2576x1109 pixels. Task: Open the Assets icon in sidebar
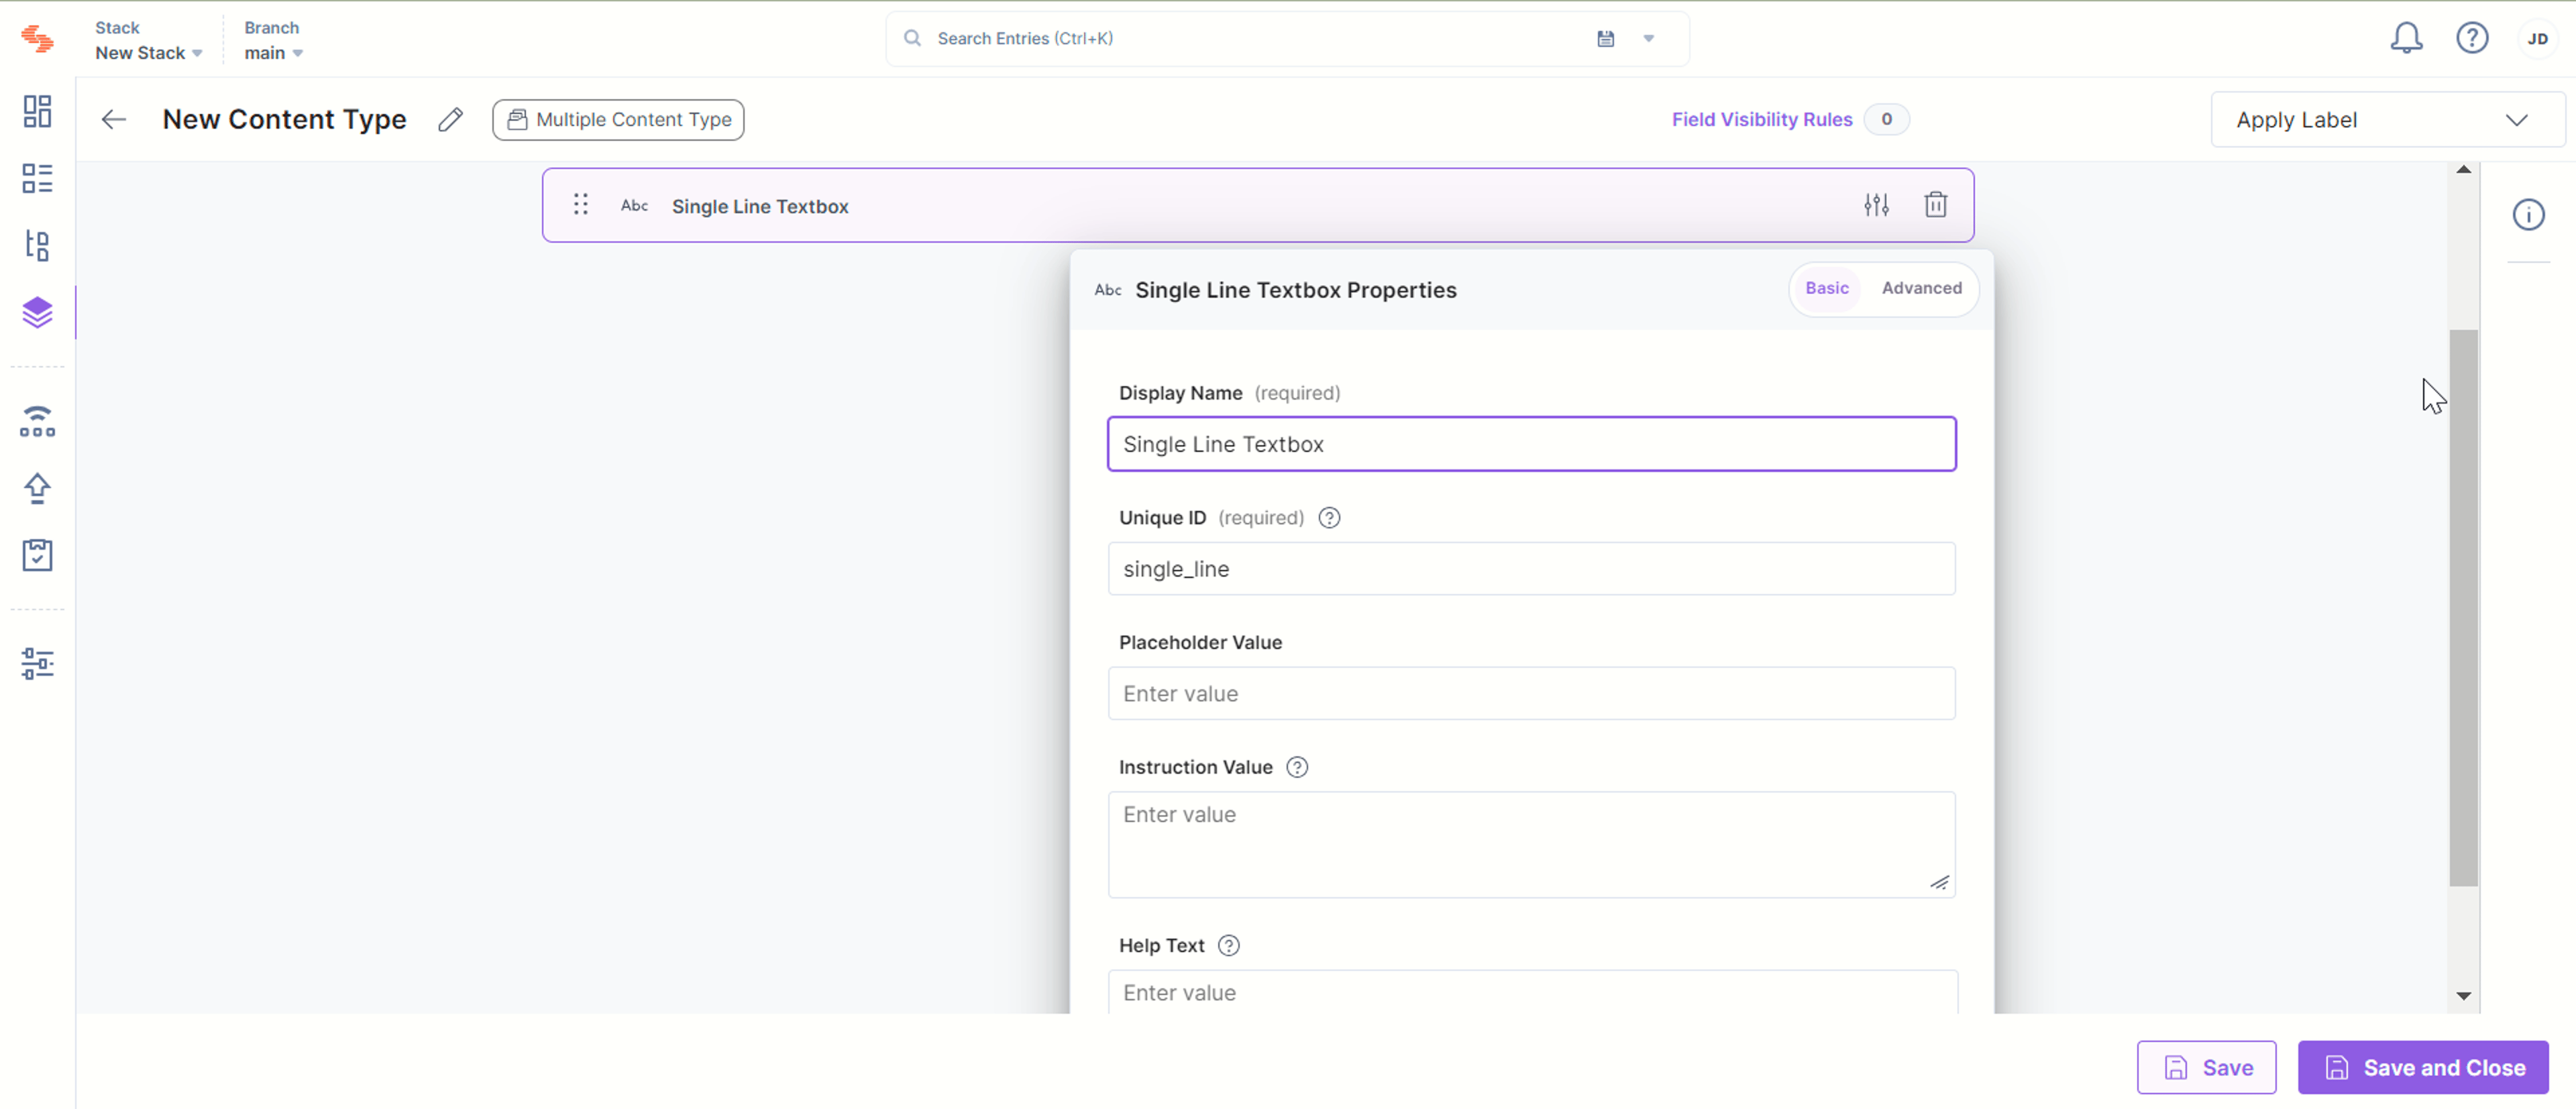tap(37, 246)
